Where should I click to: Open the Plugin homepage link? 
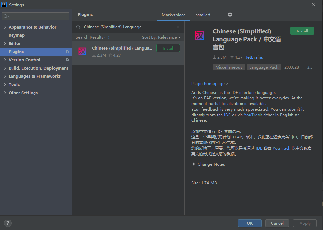(207, 83)
